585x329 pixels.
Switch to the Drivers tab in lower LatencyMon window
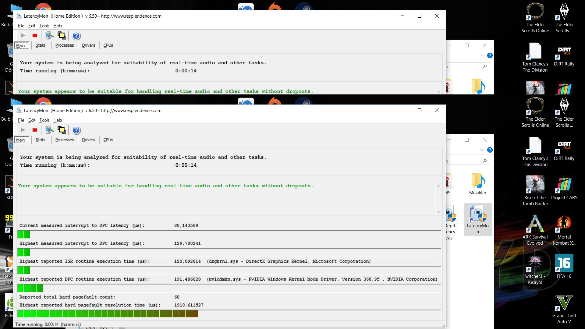point(88,140)
